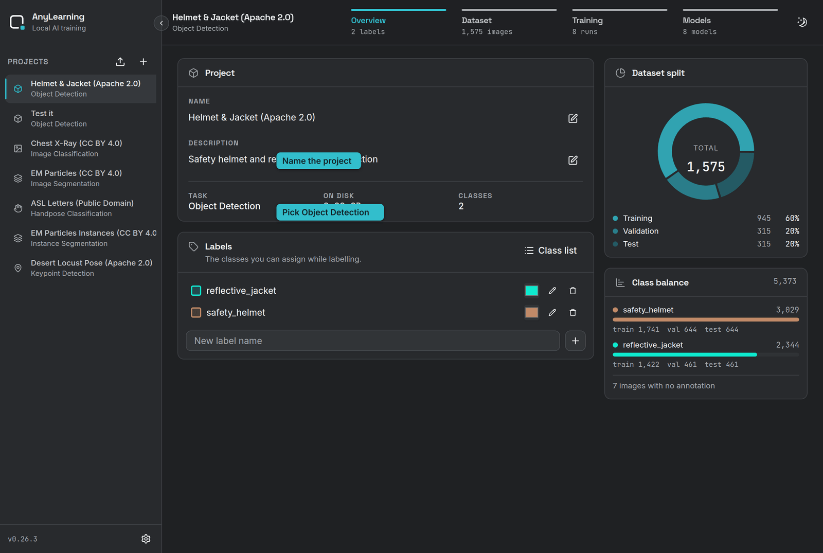Click the AnyLearning logo icon
The width and height of the screenshot is (823, 553).
click(x=17, y=22)
